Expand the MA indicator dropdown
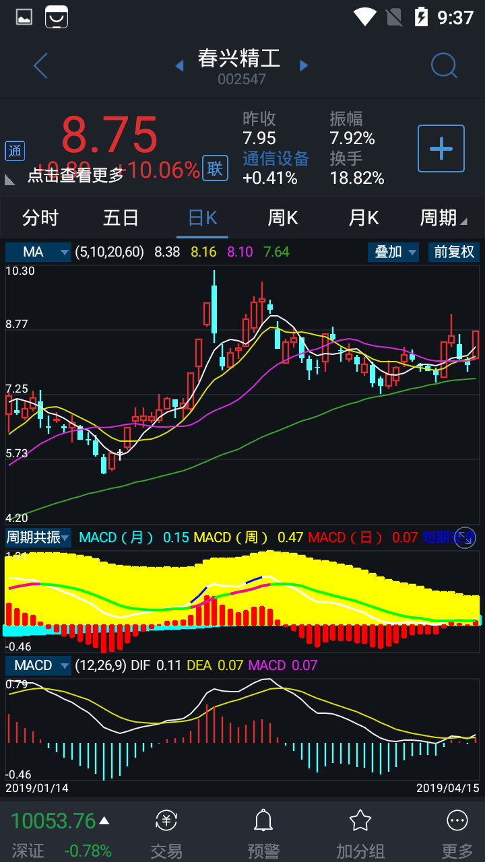 click(38, 252)
